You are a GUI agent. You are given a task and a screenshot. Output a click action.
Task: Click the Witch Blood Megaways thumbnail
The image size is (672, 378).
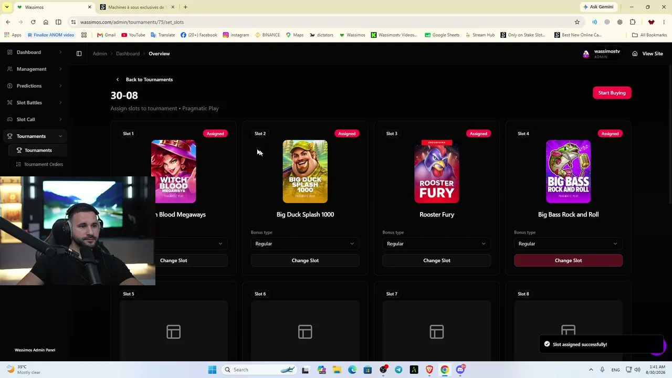coord(174,171)
